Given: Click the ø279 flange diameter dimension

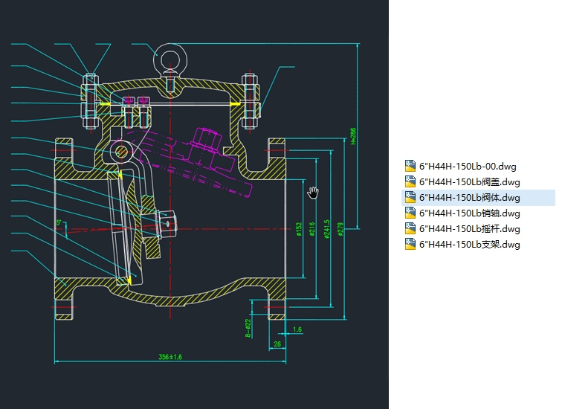Looking at the screenshot, I should (x=340, y=229).
